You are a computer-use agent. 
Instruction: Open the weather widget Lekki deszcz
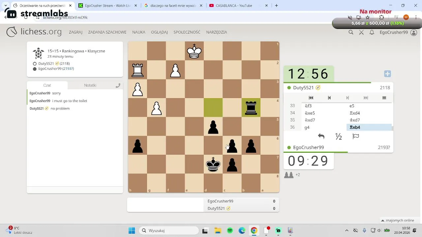pyautogui.click(x=19, y=230)
